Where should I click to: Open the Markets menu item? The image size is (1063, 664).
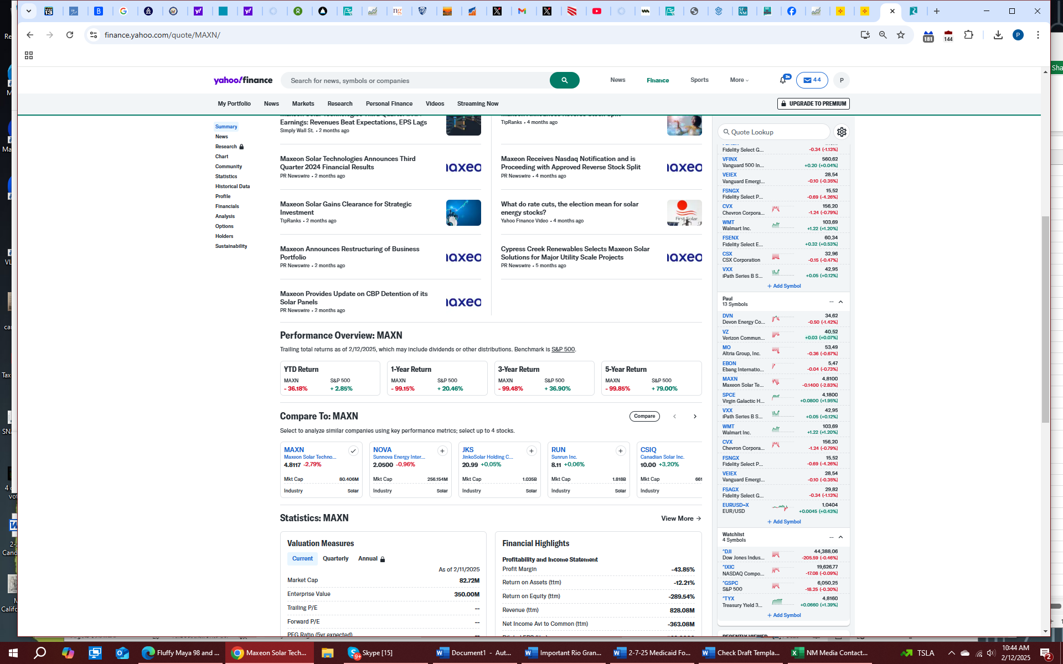303,103
